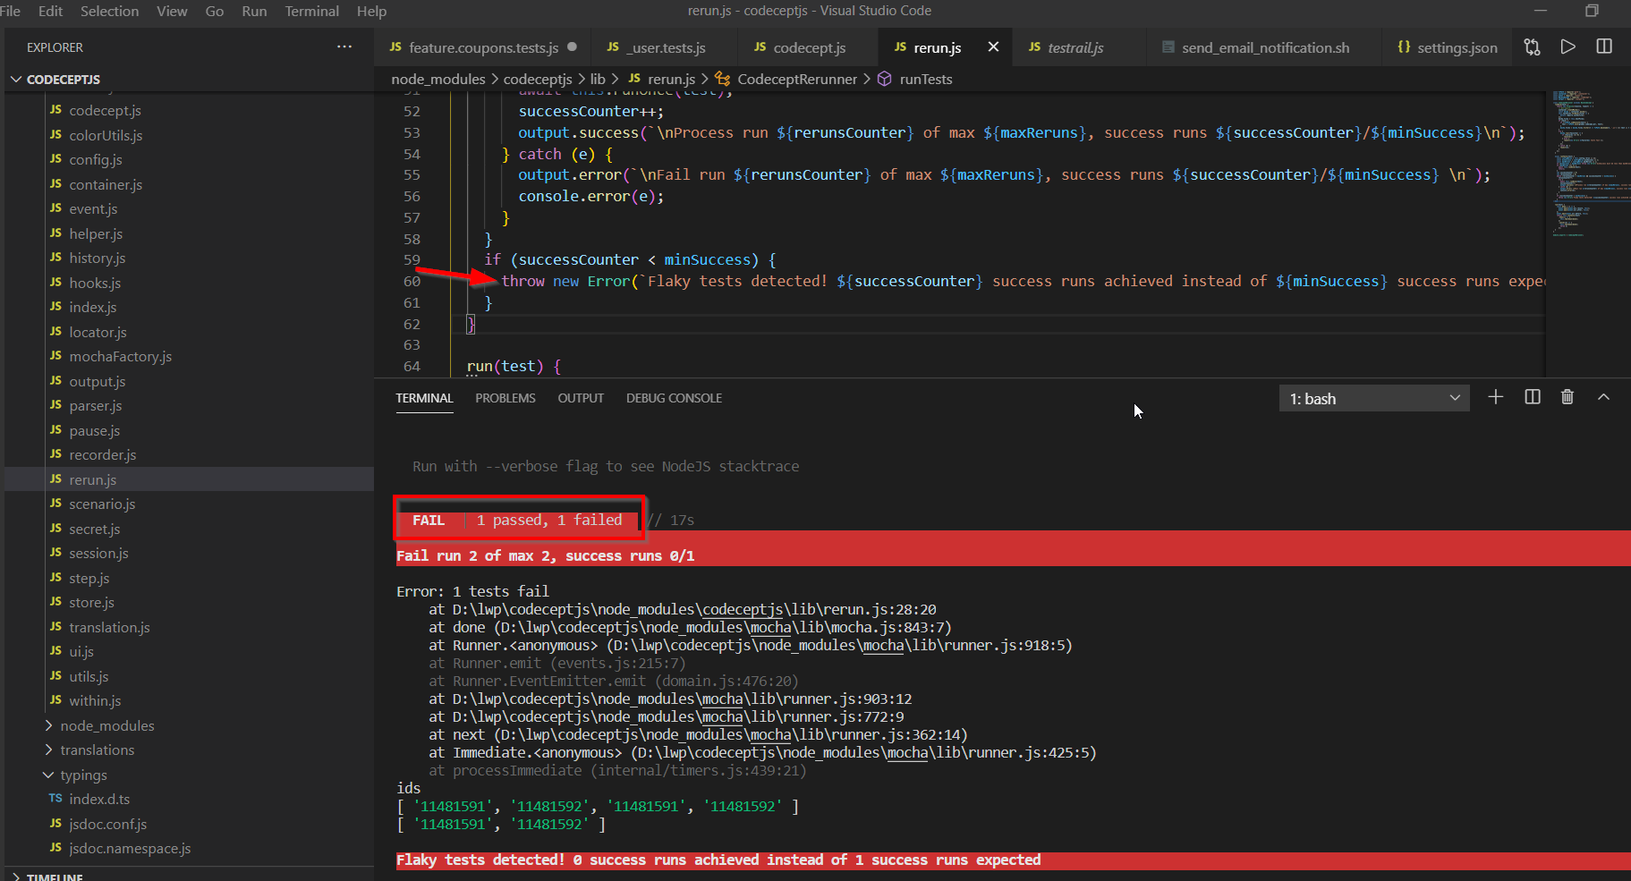1631x881 pixels.
Task: Open container.js in explorer
Action: click(106, 184)
